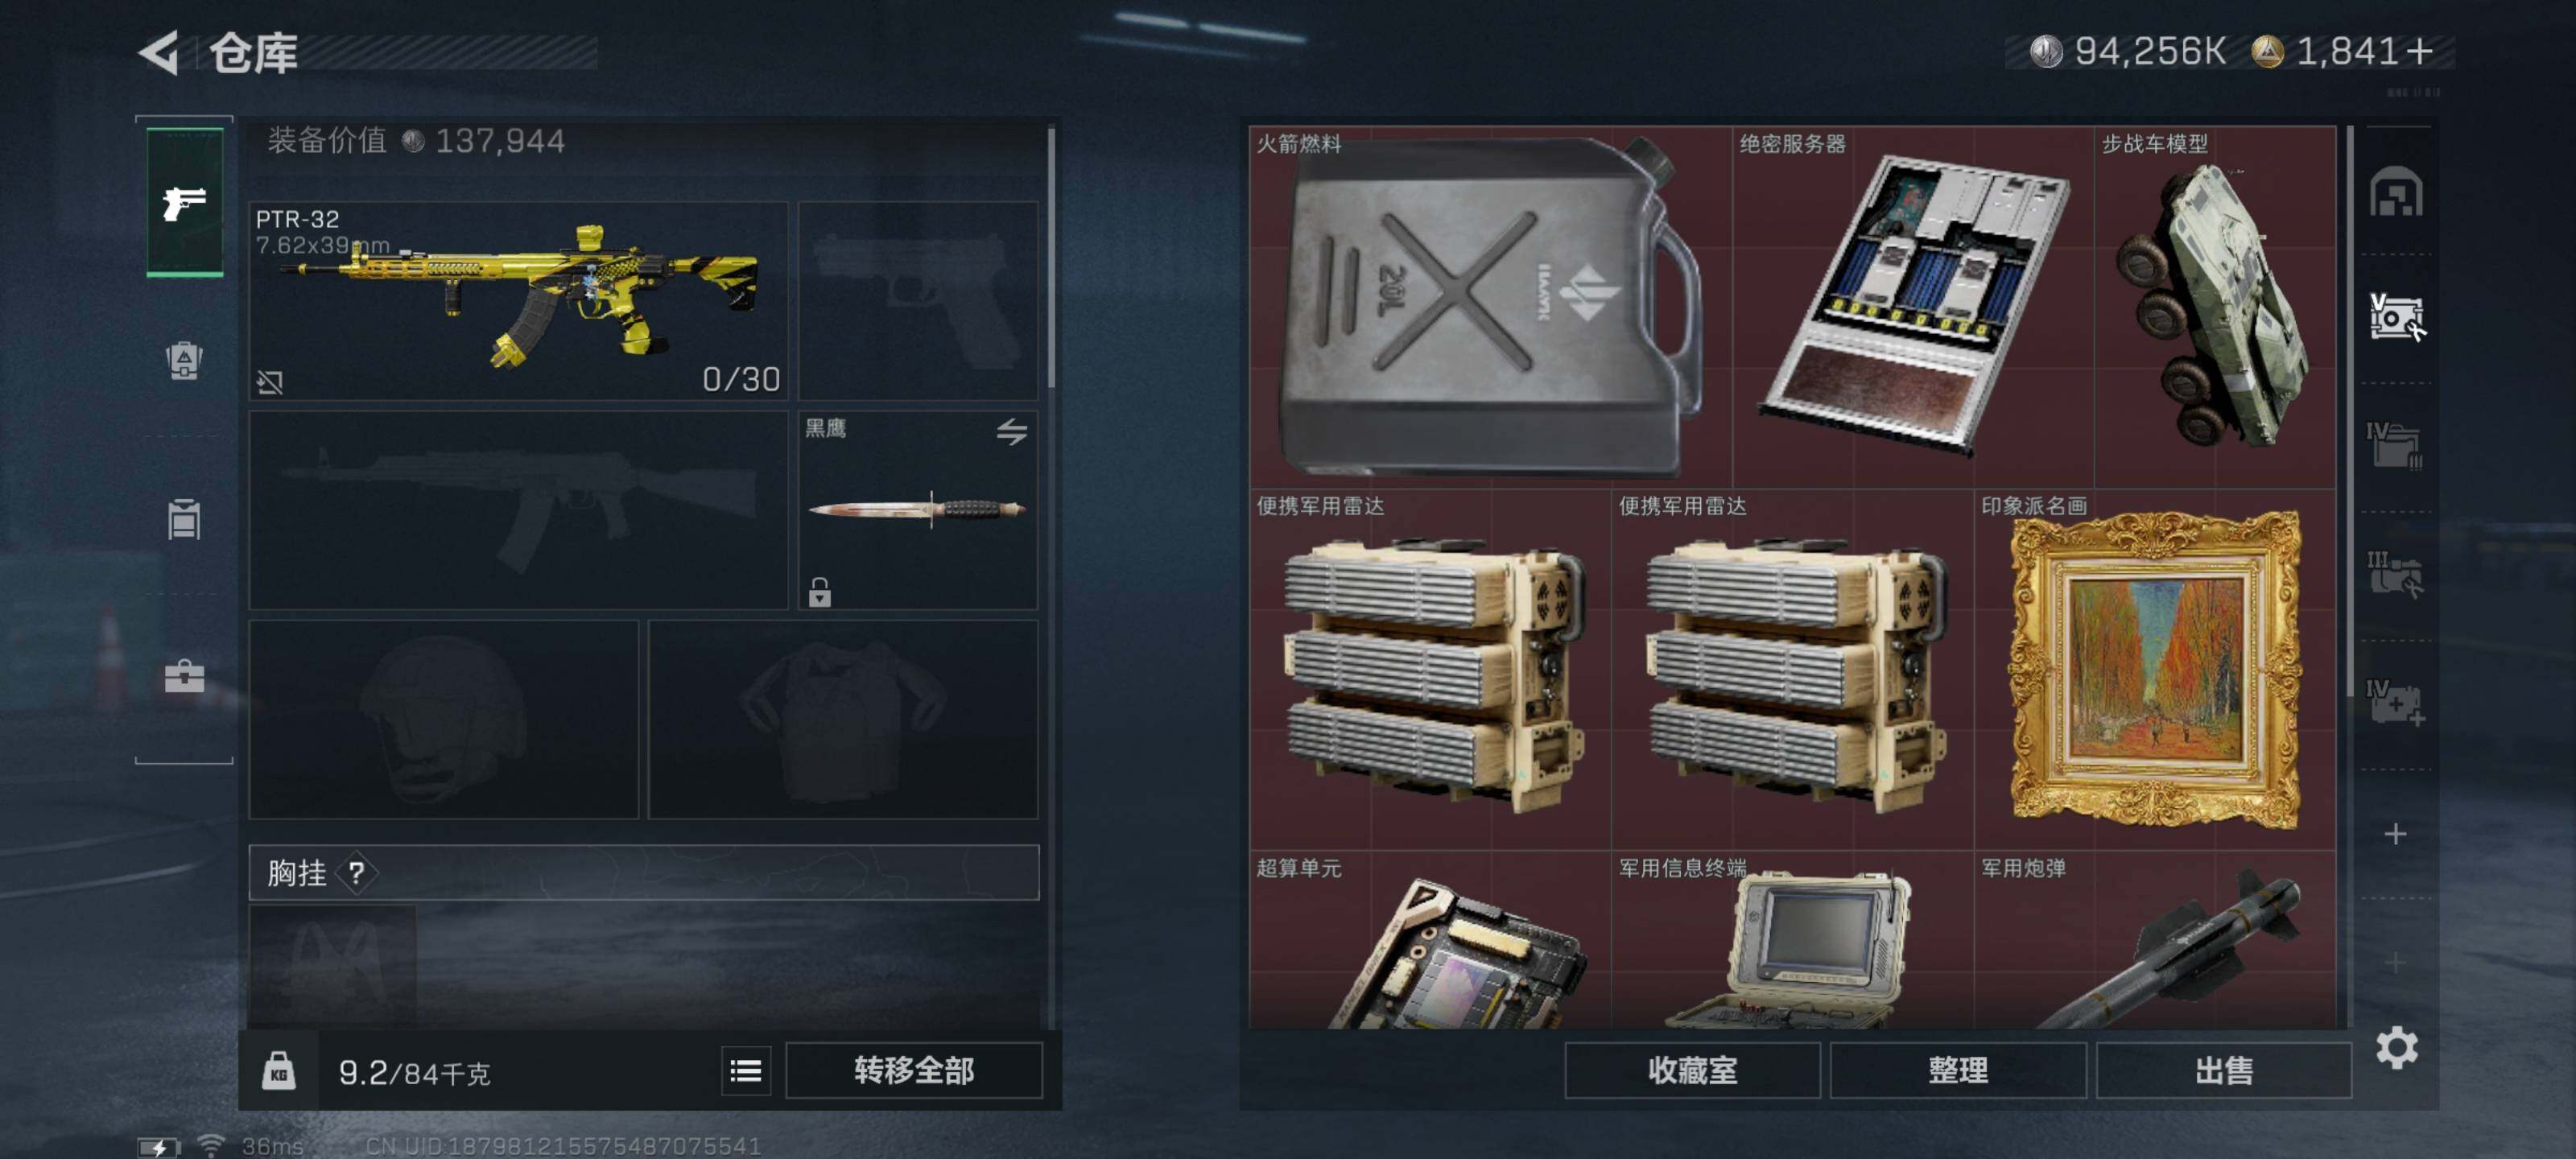Add a new storage box with plus icon
This screenshot has width=2576, height=1159.
(2395, 833)
